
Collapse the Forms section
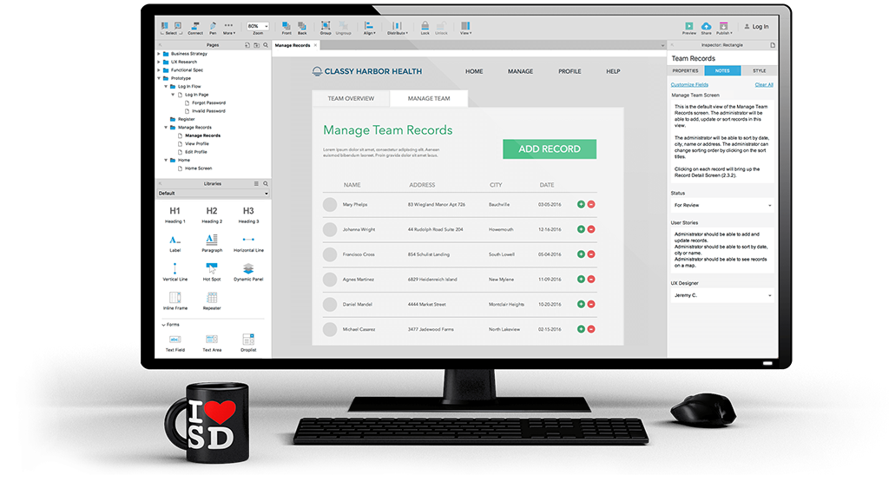tap(164, 325)
